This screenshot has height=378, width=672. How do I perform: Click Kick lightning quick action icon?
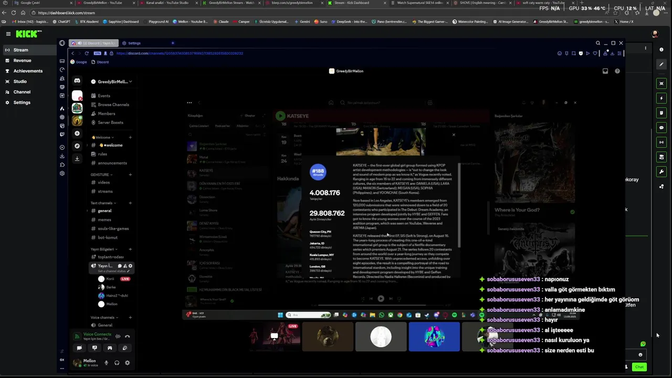661,98
